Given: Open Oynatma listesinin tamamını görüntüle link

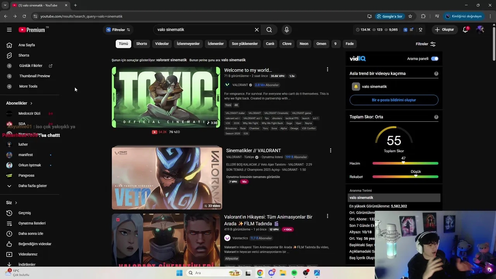Looking at the screenshot, I should (x=253, y=177).
